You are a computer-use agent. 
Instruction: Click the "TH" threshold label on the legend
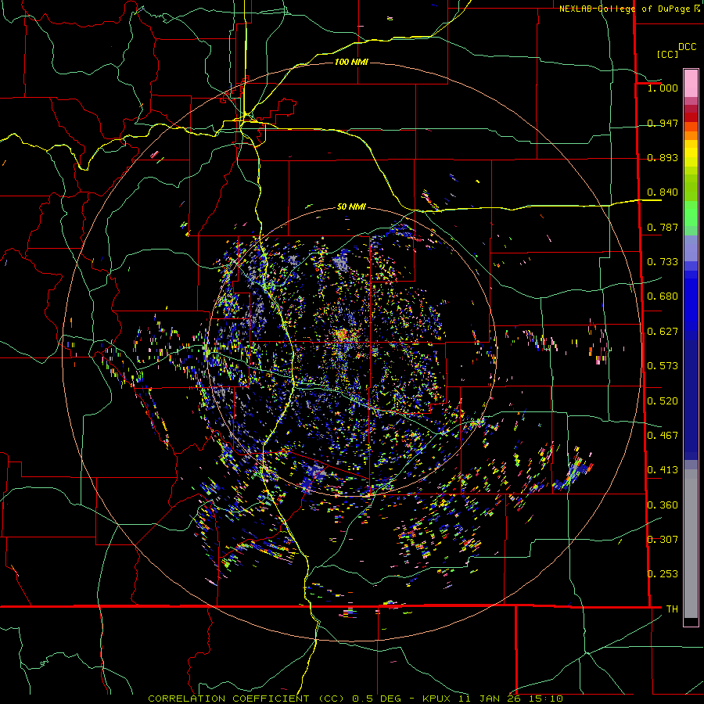tap(672, 609)
